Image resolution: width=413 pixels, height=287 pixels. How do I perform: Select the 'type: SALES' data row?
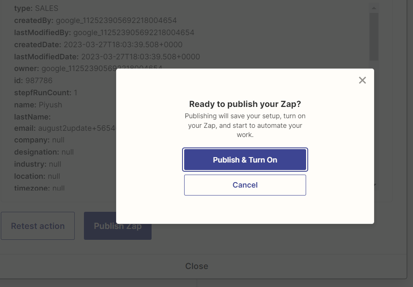(36, 8)
